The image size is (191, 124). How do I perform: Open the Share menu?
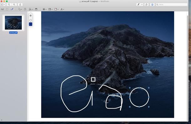point(20,4)
